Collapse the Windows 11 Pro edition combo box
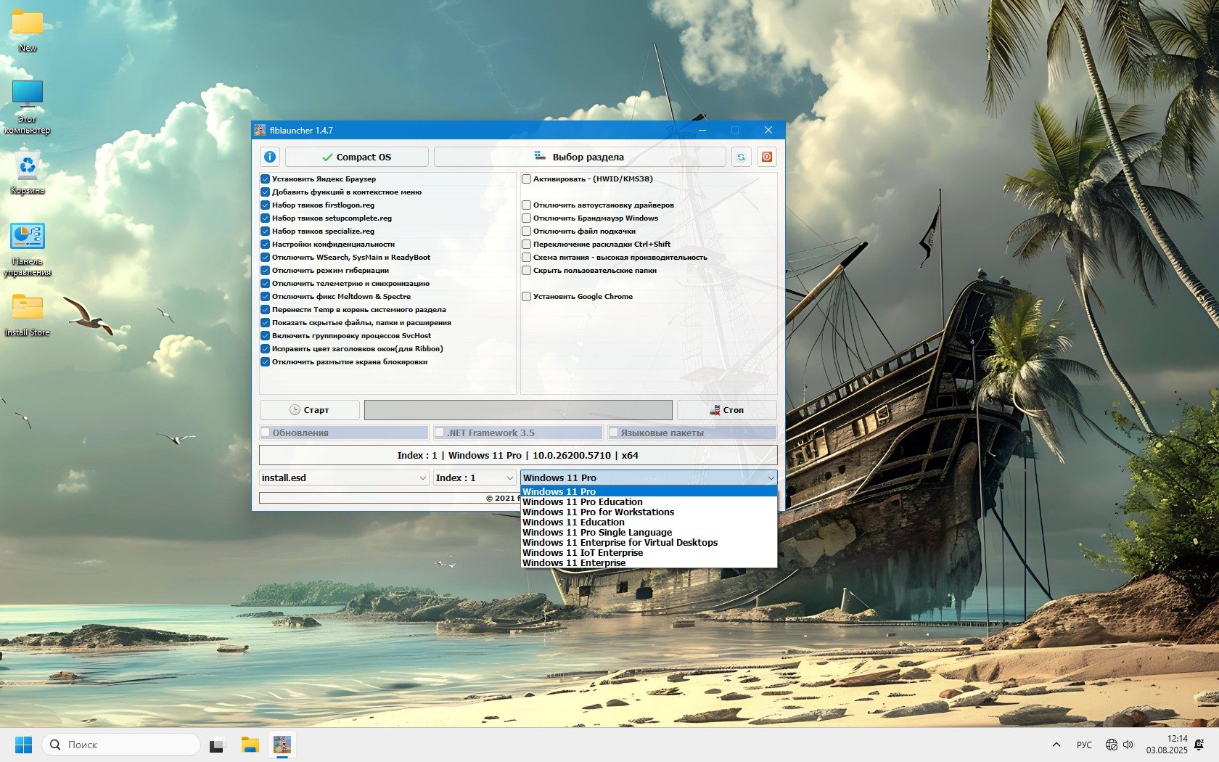The height and width of the screenshot is (762, 1219). pyautogui.click(x=771, y=478)
